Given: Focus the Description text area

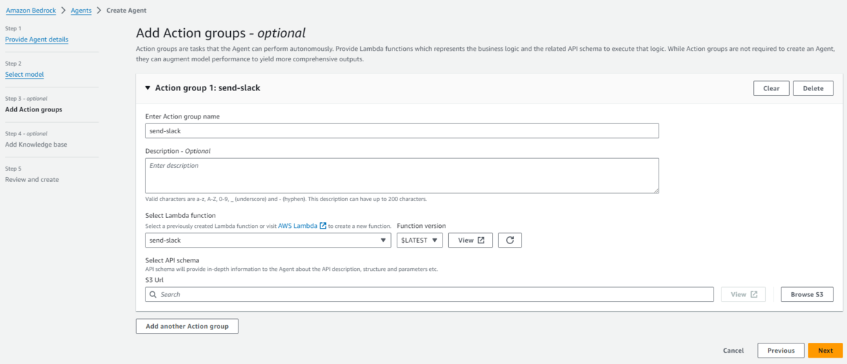Looking at the screenshot, I should point(402,175).
